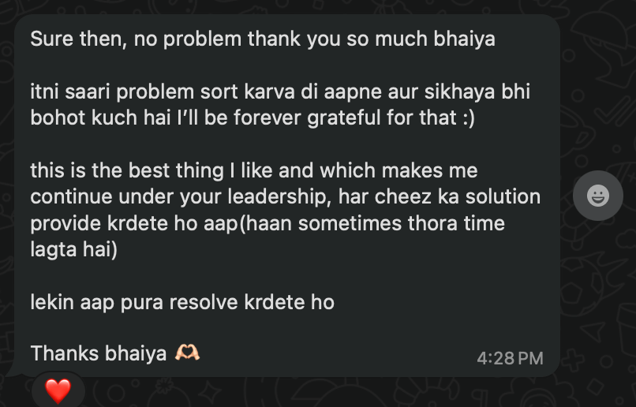Open the emoji reaction smiley button
The height and width of the screenshot is (407, 636).
[598, 196]
